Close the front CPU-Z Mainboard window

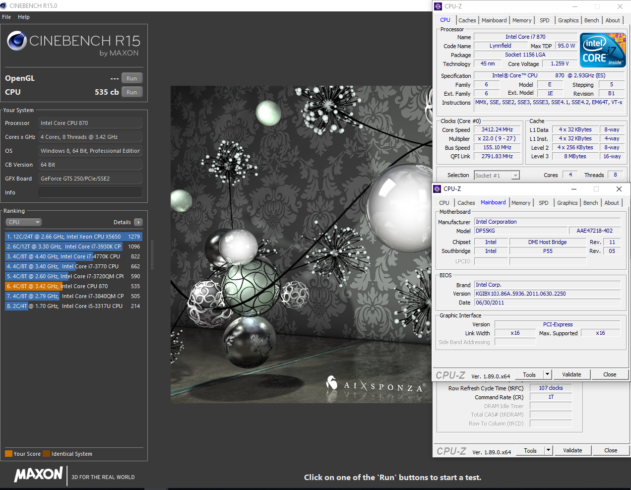coord(619,189)
